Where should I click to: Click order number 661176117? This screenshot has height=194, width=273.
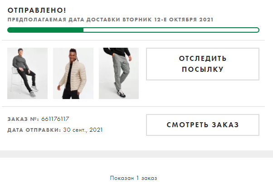[55, 119]
